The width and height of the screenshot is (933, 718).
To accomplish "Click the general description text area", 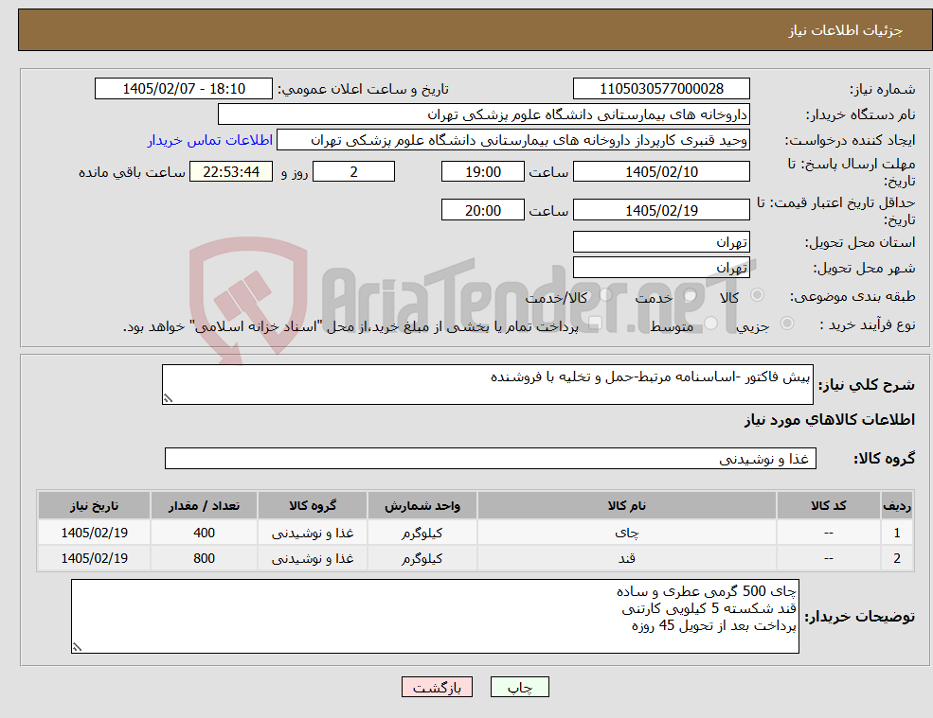I will point(487,385).
